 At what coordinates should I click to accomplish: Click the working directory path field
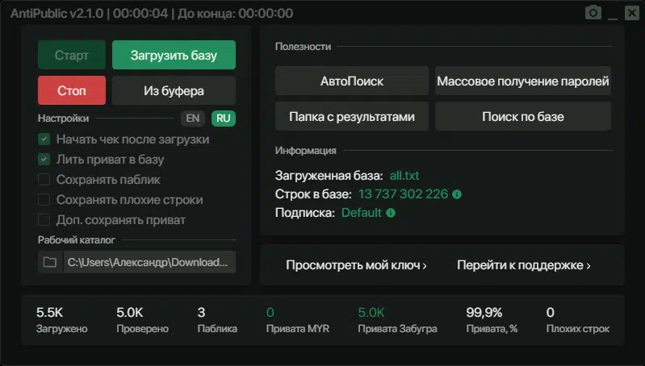click(149, 262)
